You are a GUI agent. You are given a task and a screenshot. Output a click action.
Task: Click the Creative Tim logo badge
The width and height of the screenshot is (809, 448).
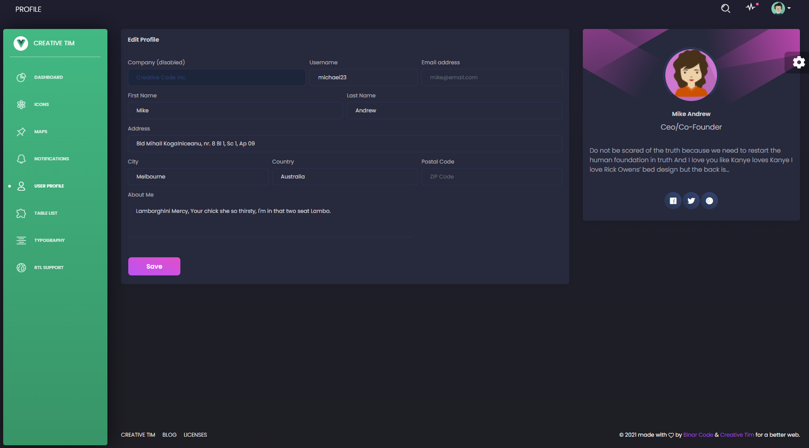click(x=21, y=43)
